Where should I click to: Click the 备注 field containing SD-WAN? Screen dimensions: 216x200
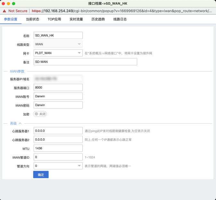pyautogui.click(x=85, y=62)
